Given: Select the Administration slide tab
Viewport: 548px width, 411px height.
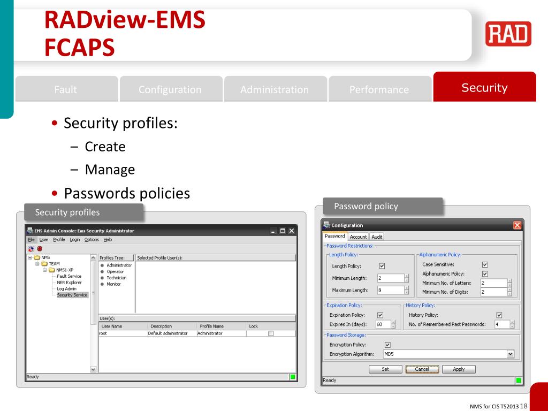Looking at the screenshot, I should pyautogui.click(x=275, y=89).
